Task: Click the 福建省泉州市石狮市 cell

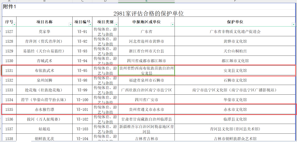Action: (x=146, y=80)
